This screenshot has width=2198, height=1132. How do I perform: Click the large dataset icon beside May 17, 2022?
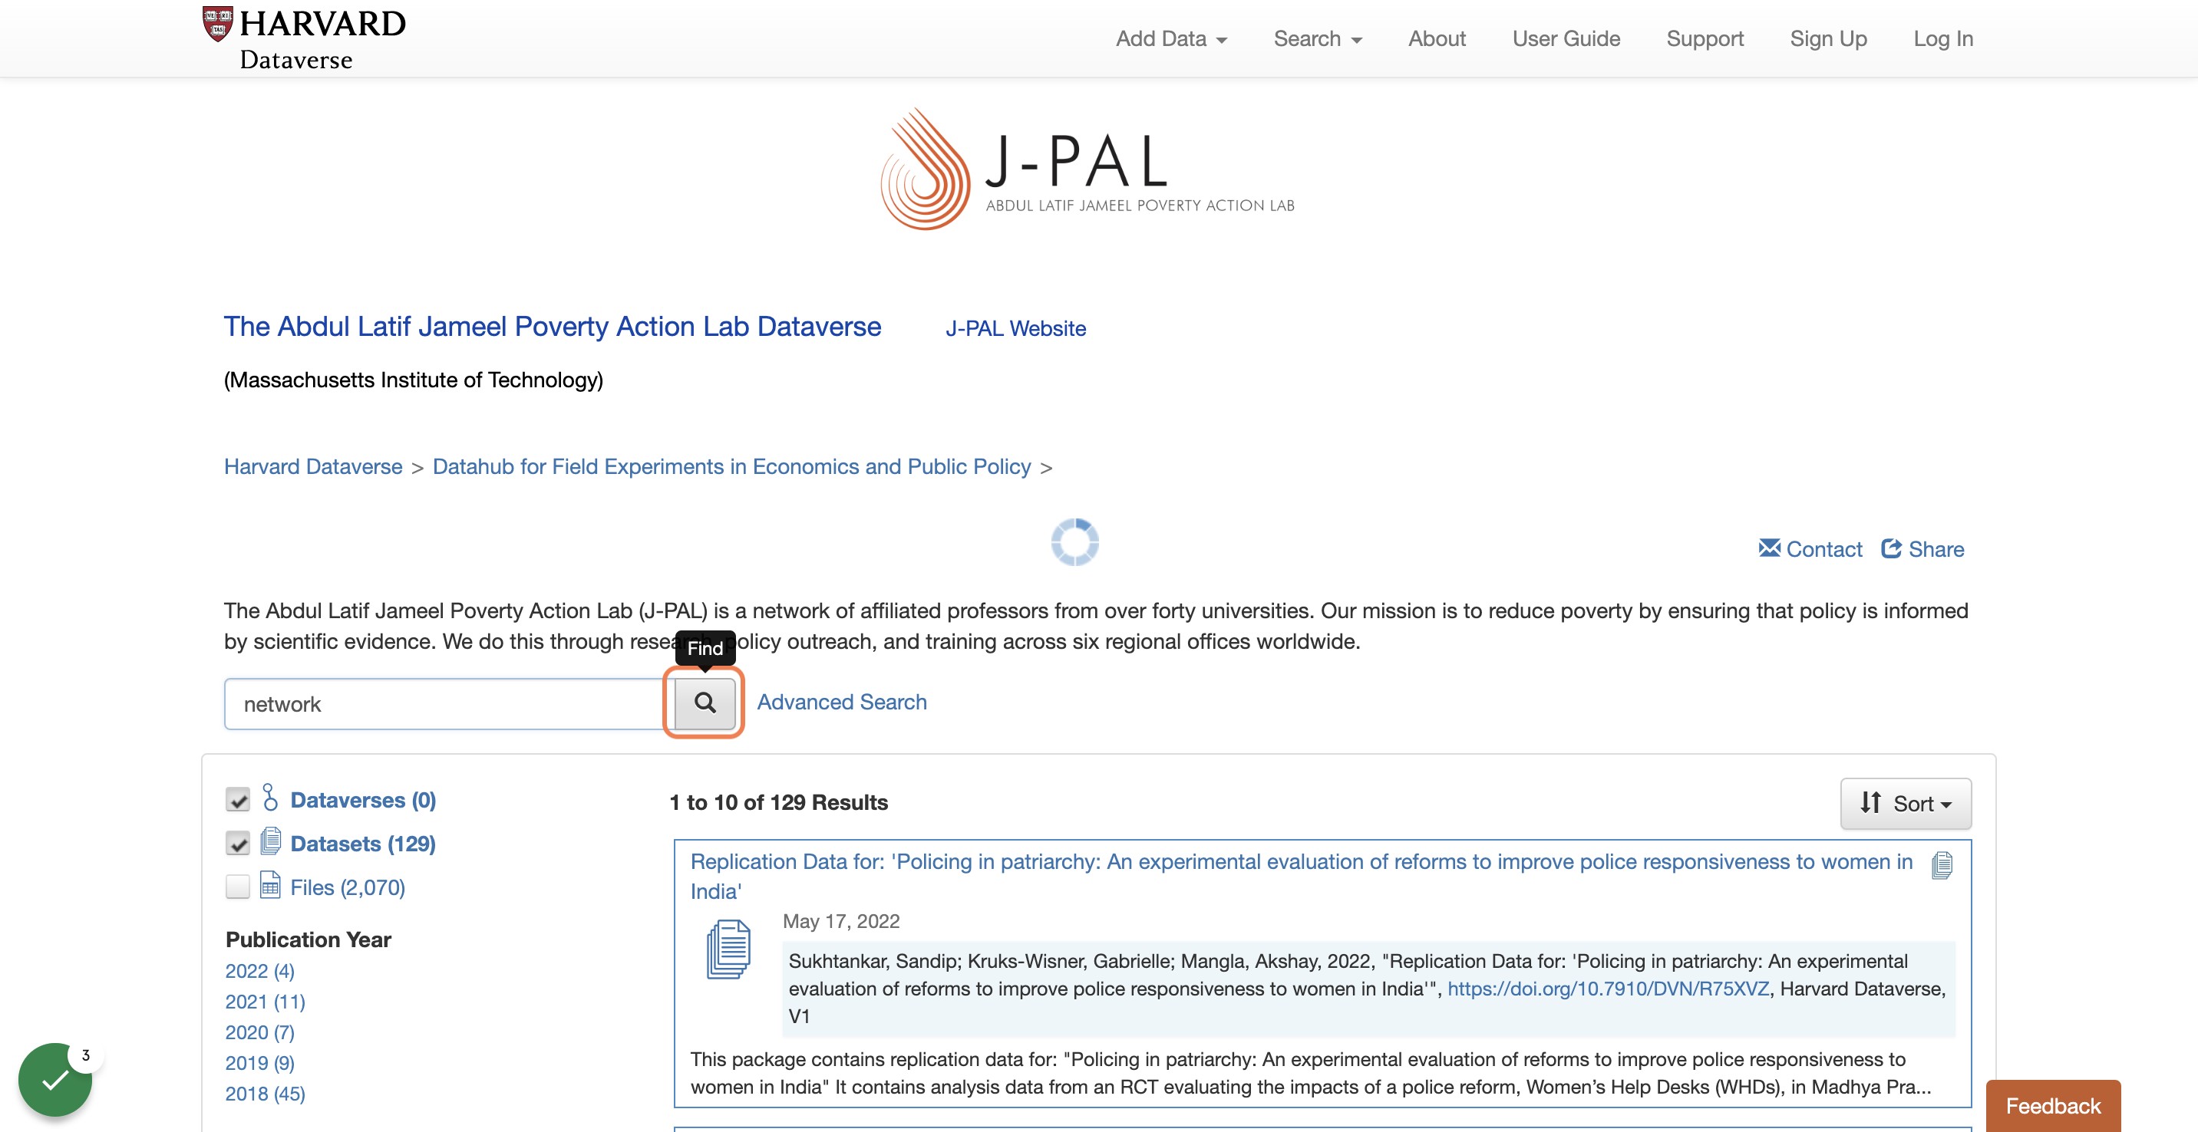click(728, 949)
